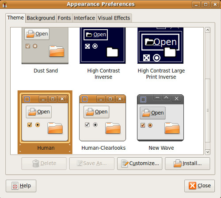221x198 pixels.
Task: Click the scrollbar up arrow in theme list
Action: tap(208, 30)
